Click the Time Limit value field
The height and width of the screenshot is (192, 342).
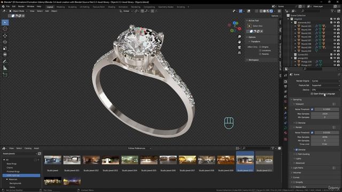[325, 144]
